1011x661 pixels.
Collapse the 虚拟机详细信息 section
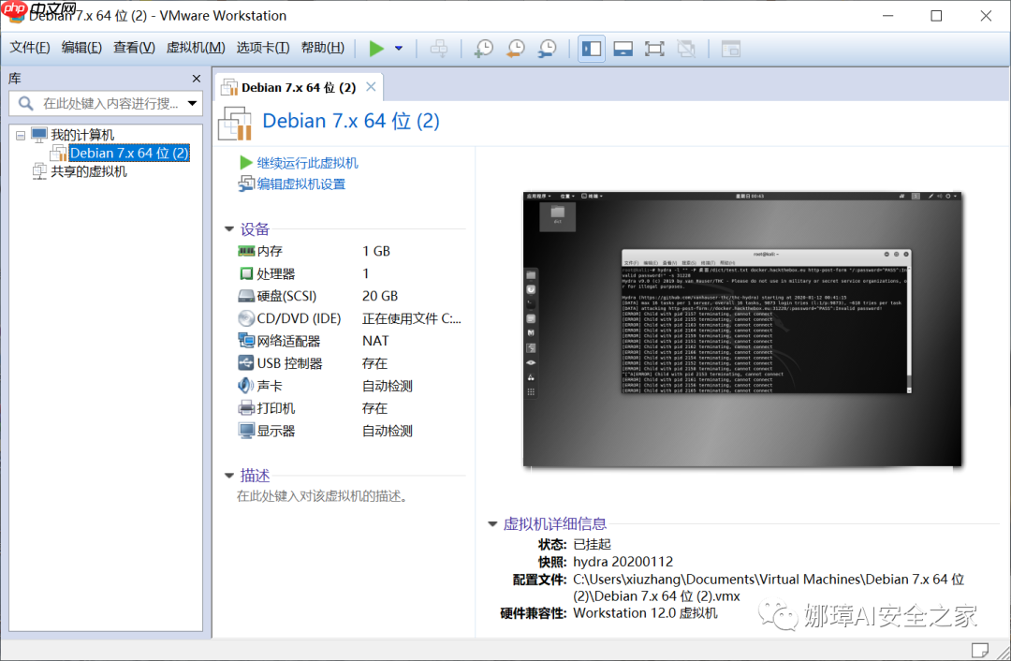[x=492, y=524]
